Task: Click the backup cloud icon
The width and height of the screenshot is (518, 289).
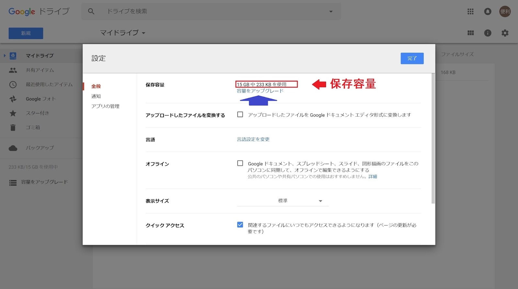Action: [13, 148]
